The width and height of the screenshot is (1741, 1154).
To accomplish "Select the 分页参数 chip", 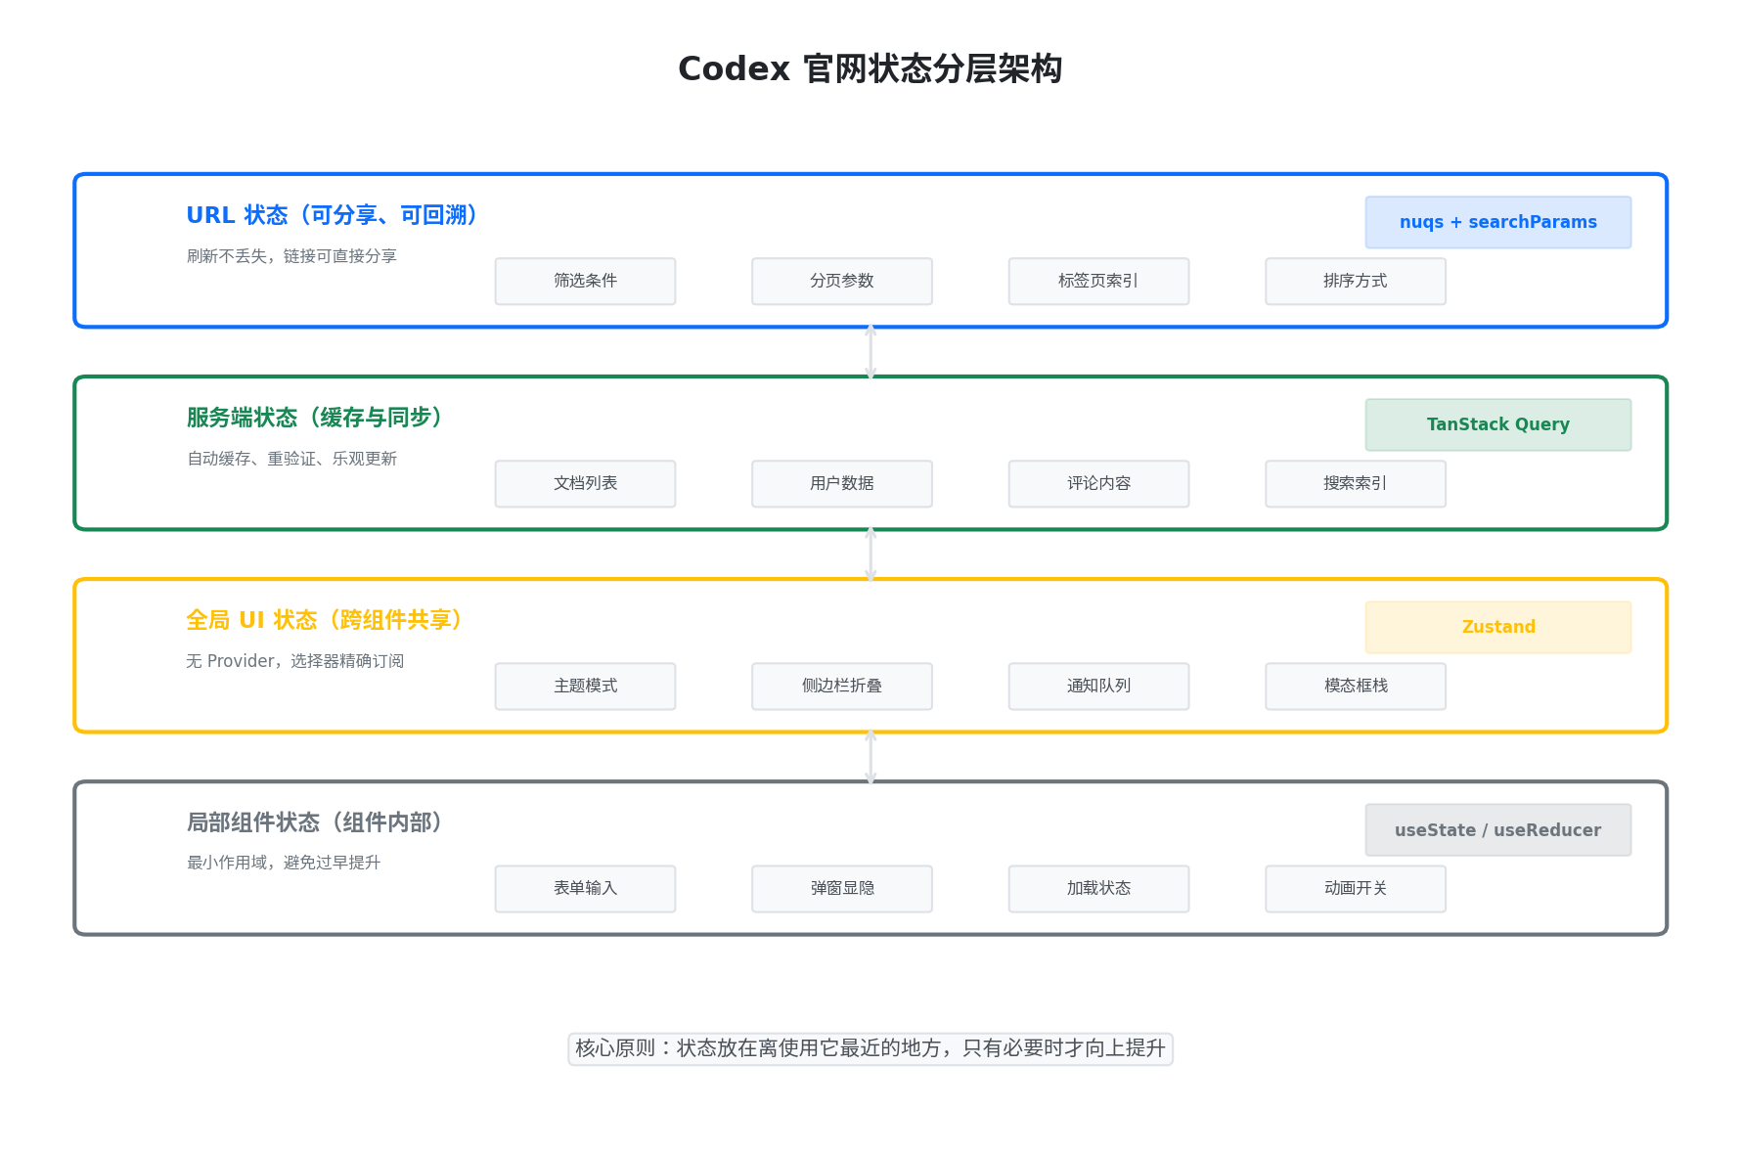I will click(x=841, y=281).
